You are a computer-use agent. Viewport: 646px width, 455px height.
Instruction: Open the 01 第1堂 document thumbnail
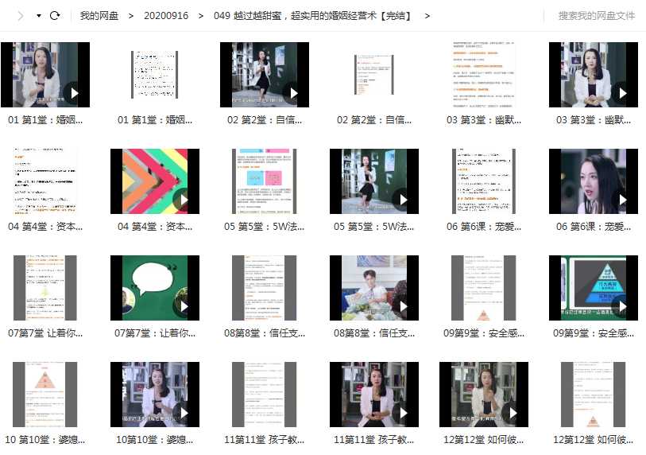point(155,74)
